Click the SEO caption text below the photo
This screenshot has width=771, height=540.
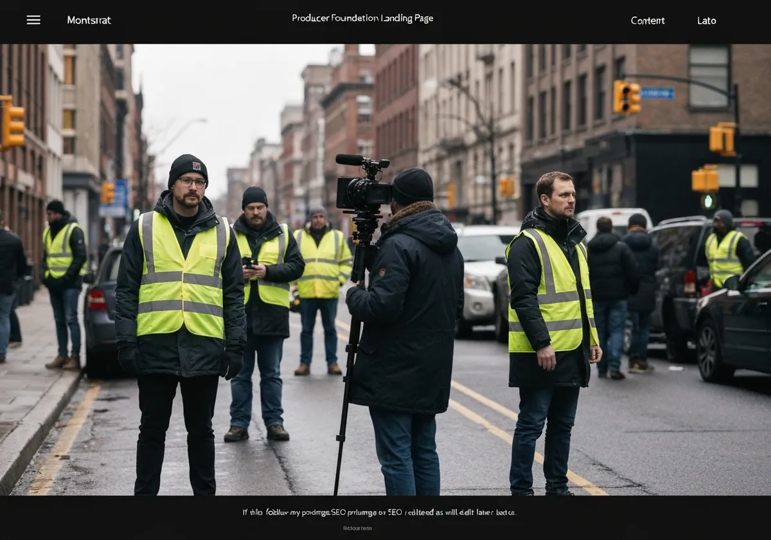pyautogui.click(x=379, y=512)
